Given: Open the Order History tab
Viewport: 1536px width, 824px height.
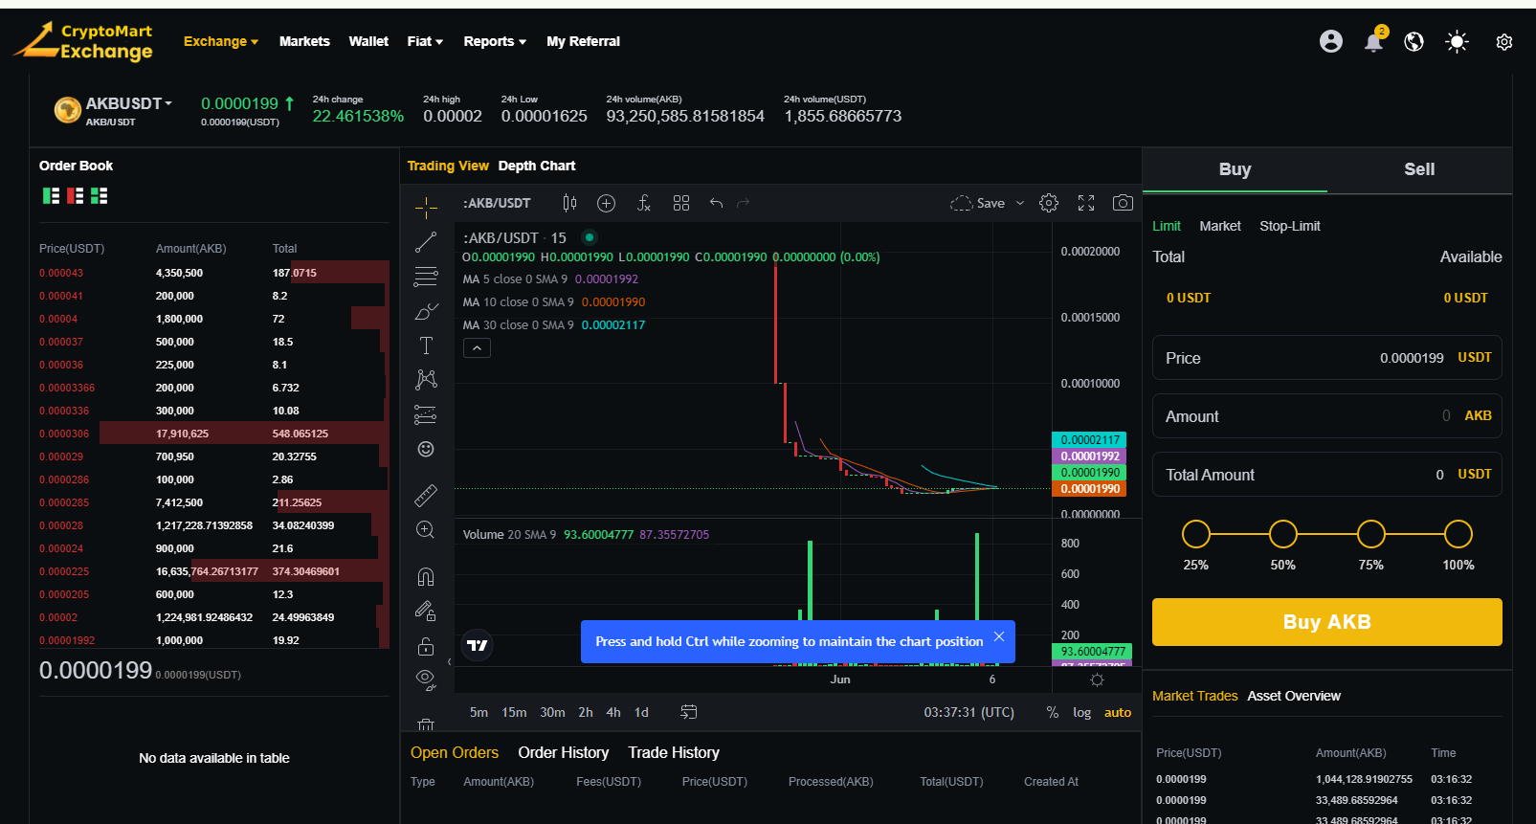Looking at the screenshot, I should 564,753.
